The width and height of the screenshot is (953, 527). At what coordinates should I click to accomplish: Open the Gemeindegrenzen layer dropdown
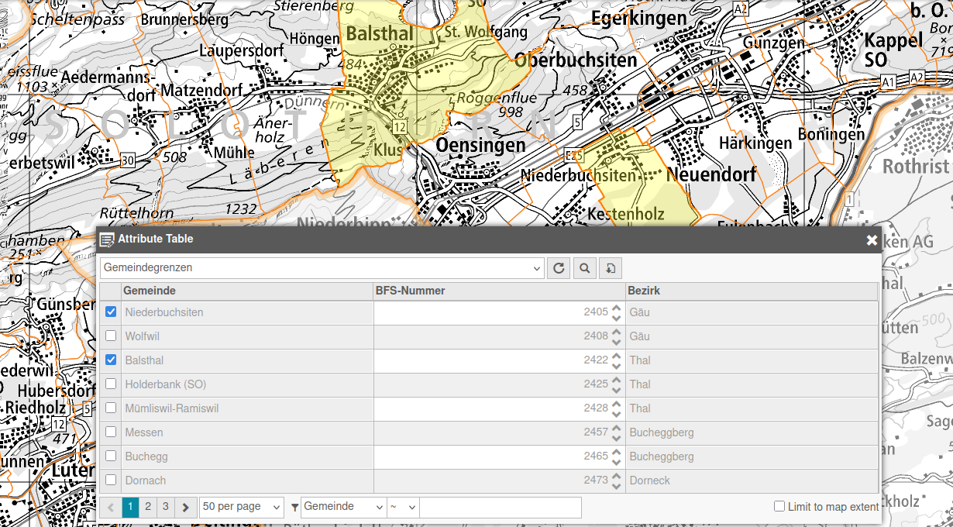322,268
